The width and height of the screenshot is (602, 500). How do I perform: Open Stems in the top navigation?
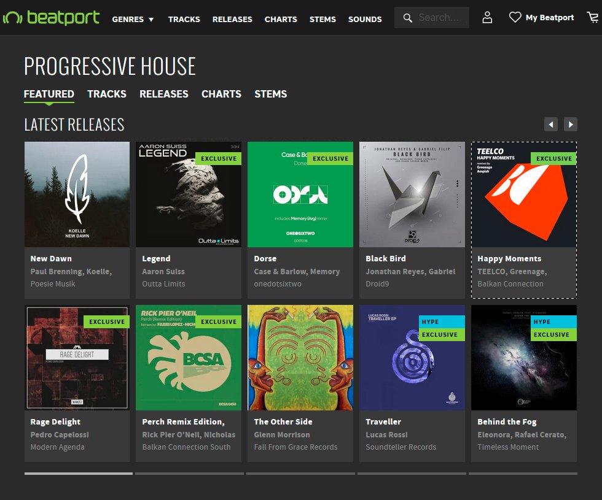[322, 19]
